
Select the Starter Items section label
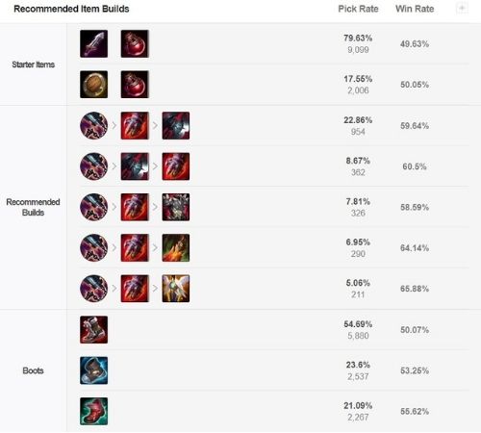click(x=33, y=64)
